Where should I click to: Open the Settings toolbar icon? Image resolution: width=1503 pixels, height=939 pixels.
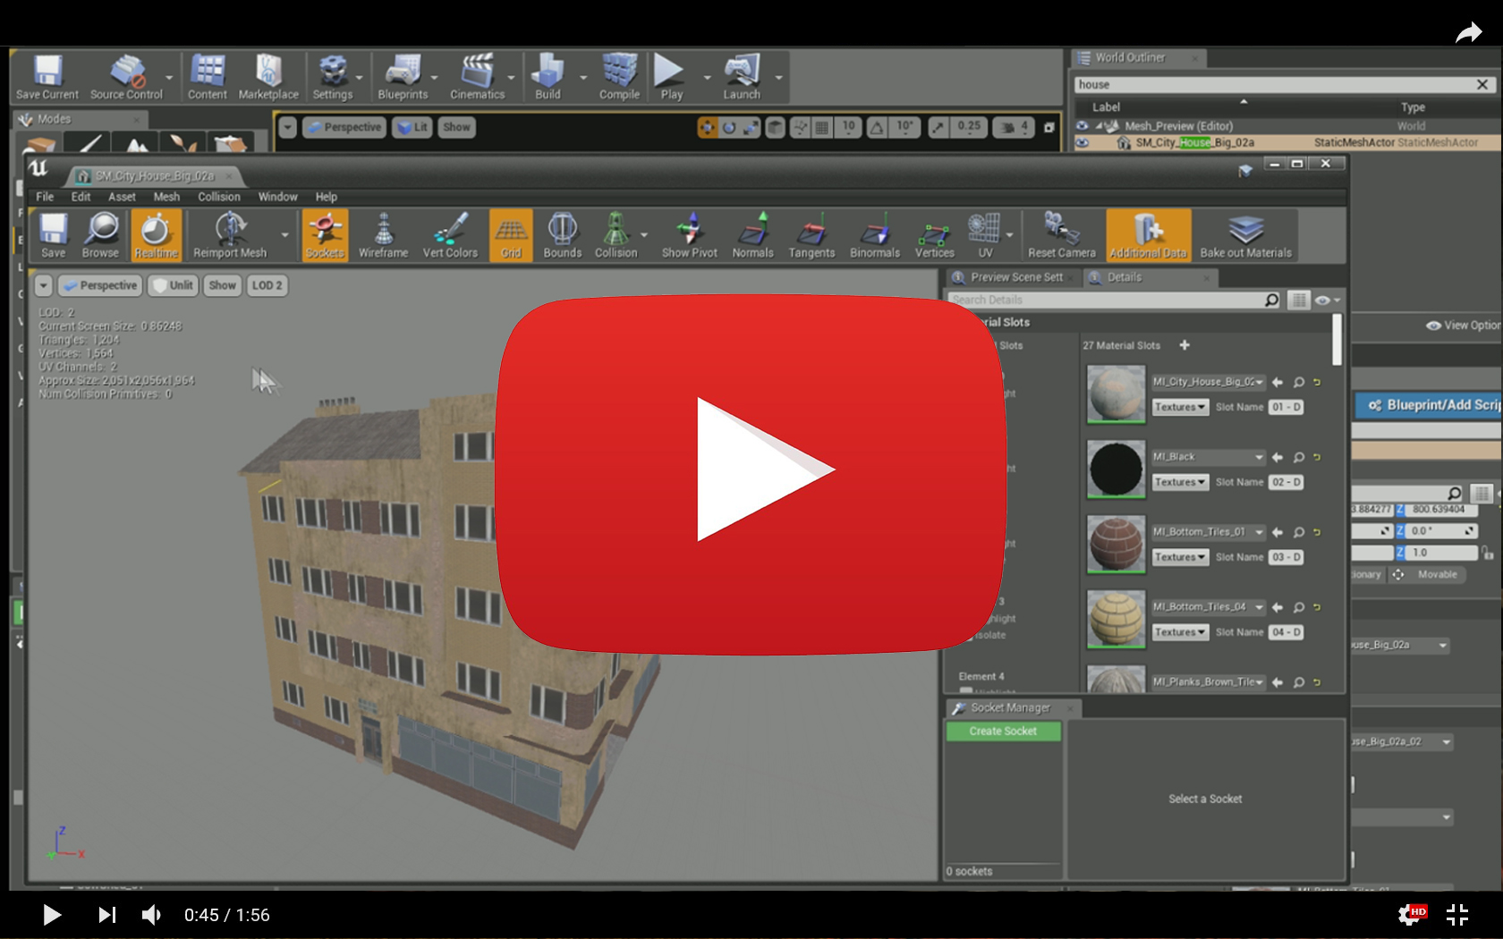[333, 77]
